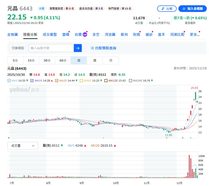Click the 加入自選股 button

point(192,9)
